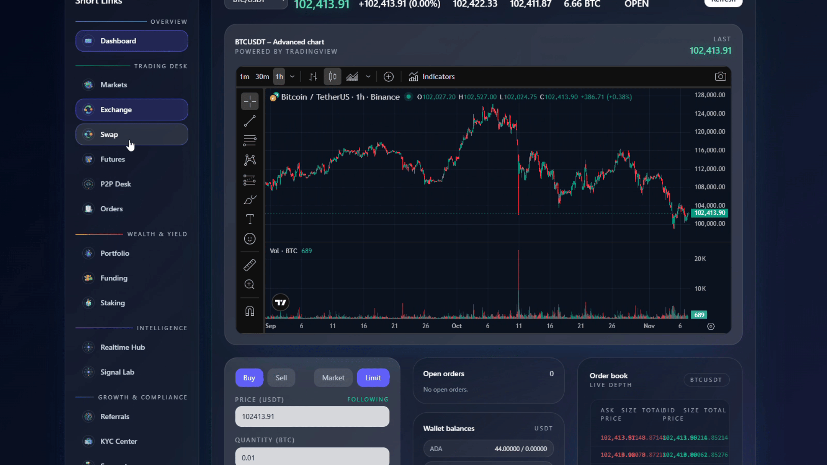Enable magnet mode on the chart
The image size is (827, 465).
(x=250, y=311)
